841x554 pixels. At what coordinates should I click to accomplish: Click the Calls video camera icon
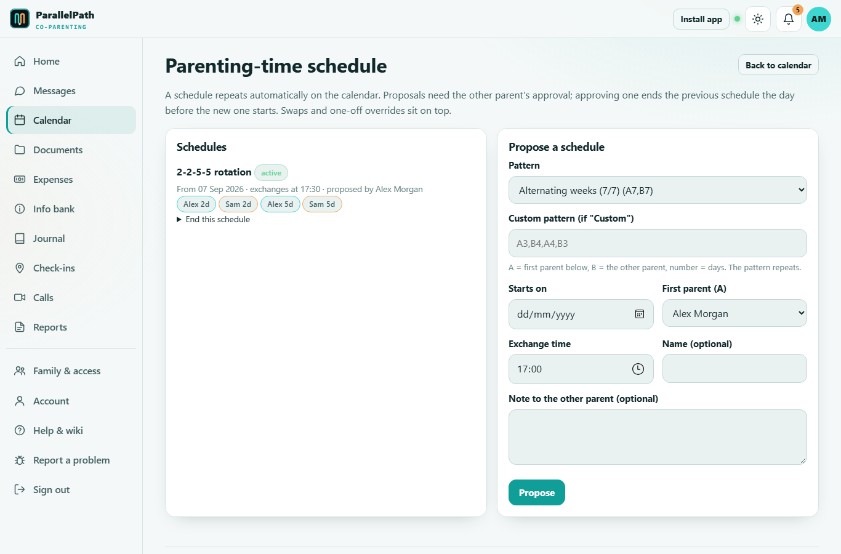20,297
